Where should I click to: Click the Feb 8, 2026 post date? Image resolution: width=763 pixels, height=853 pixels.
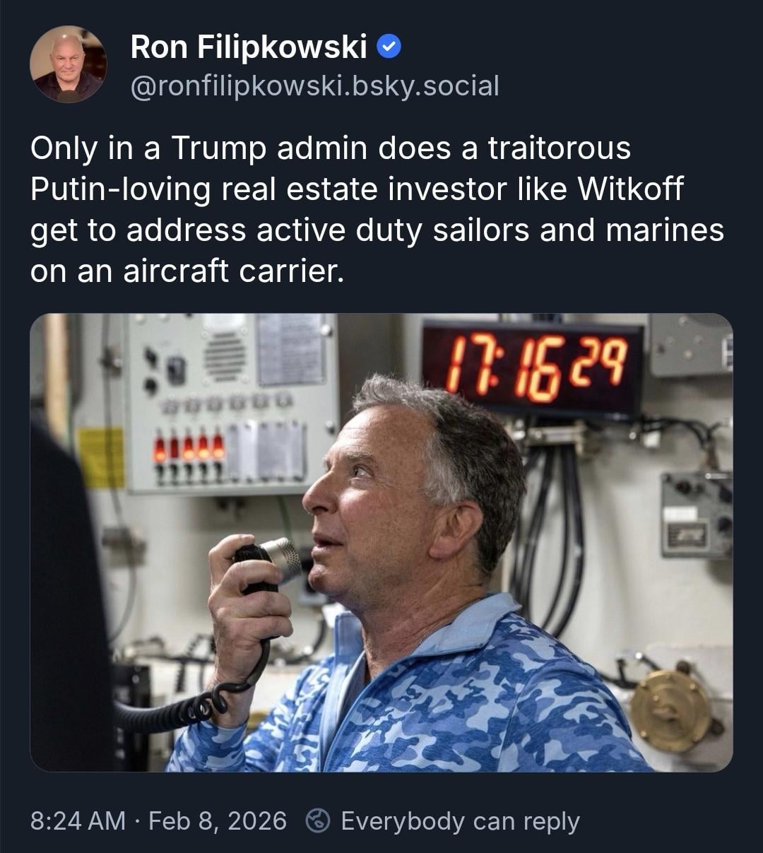click(x=218, y=820)
